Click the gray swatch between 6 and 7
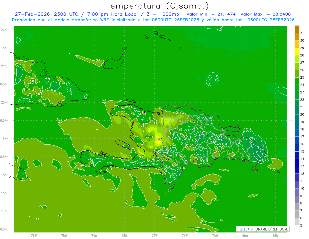The image size is (309, 239). pos(297,214)
